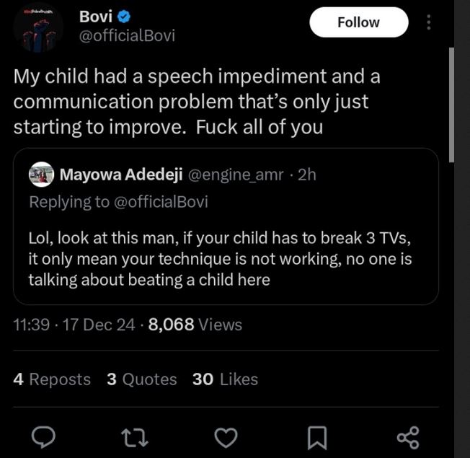This screenshot has height=458, width=470.
Task: Like the tweet with heart icon
Action: coord(226,436)
